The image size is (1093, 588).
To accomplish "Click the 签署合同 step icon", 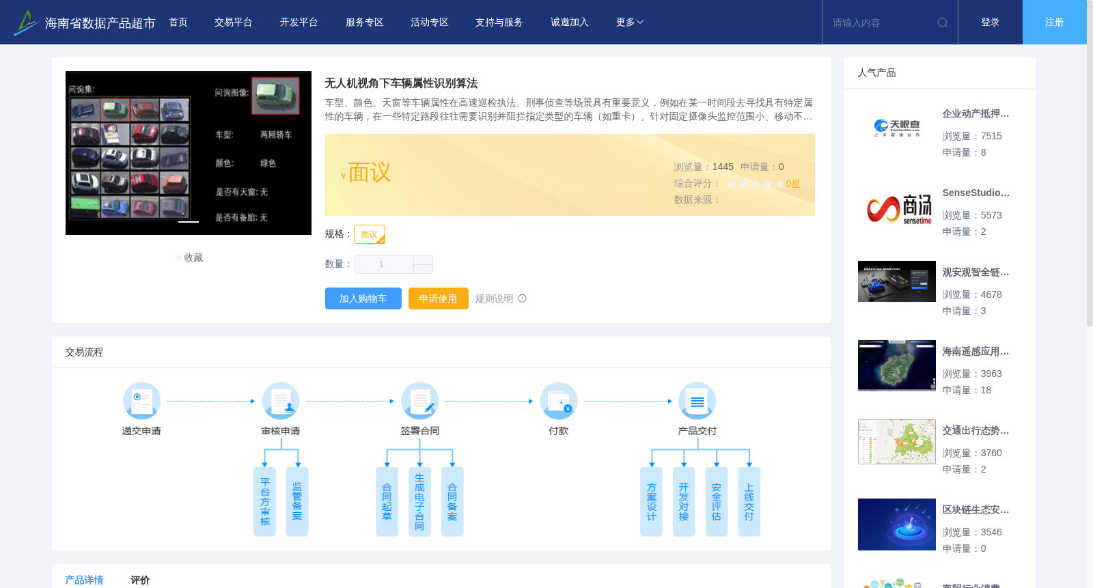I will click(419, 401).
